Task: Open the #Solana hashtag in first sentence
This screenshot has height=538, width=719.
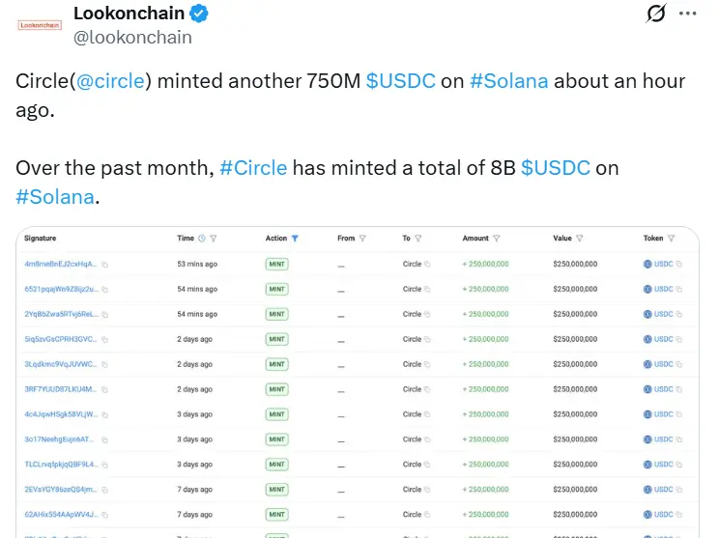Action: [x=508, y=81]
